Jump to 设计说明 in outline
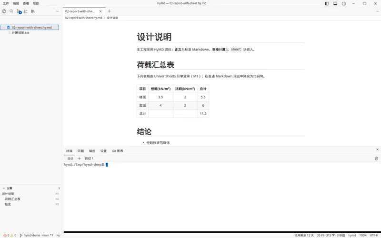381x238 pixels. tap(8, 194)
